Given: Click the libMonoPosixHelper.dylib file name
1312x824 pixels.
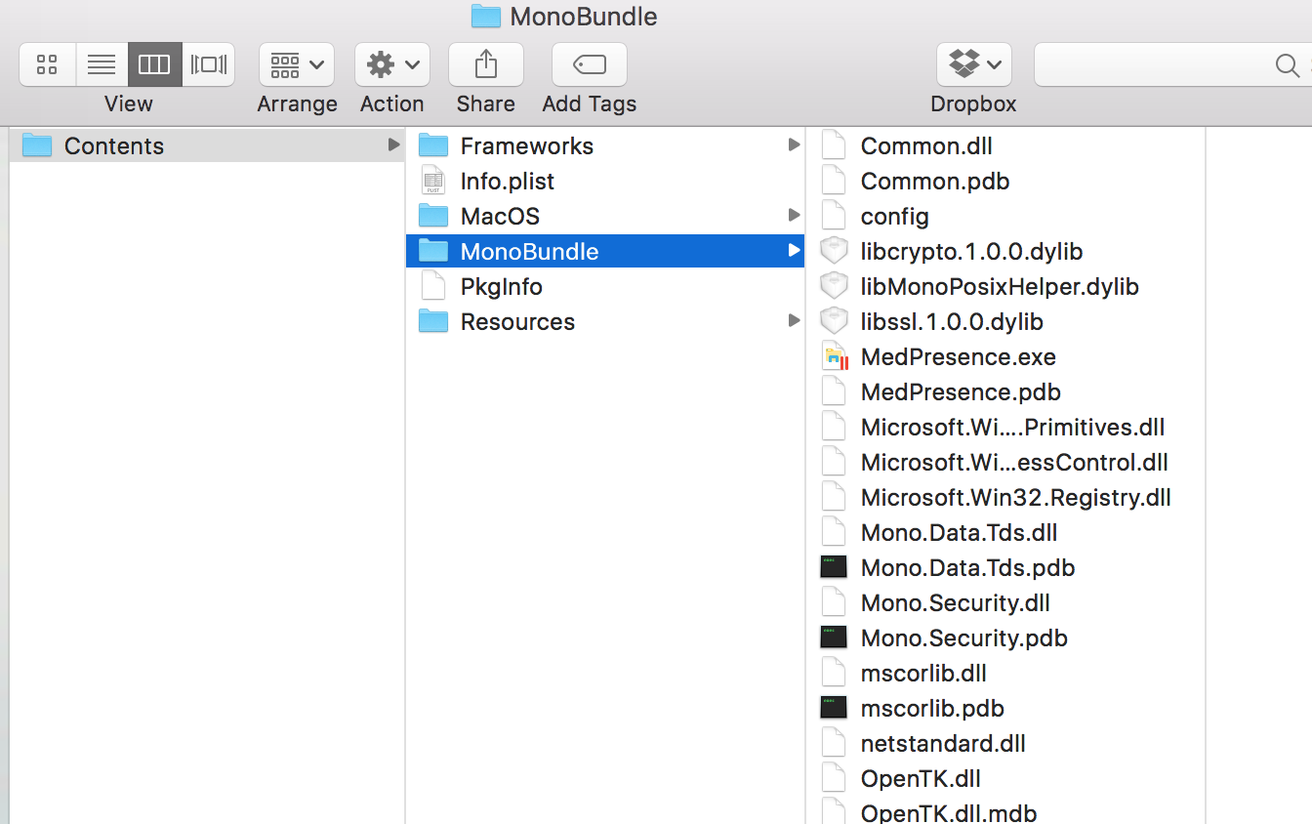Looking at the screenshot, I should pos(1000,286).
